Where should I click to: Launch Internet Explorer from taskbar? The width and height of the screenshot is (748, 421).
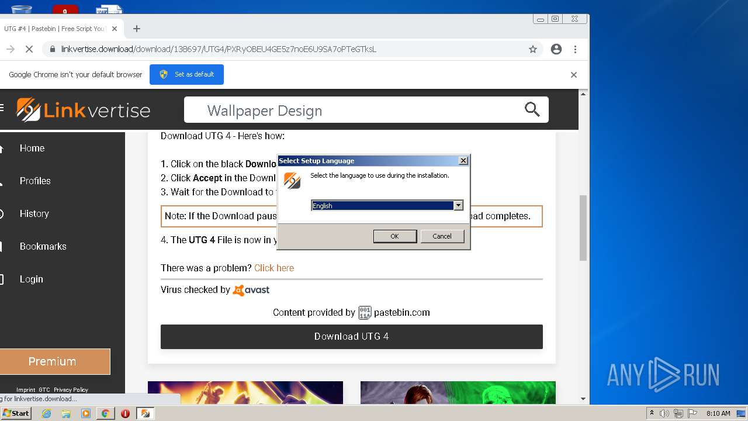[46, 413]
